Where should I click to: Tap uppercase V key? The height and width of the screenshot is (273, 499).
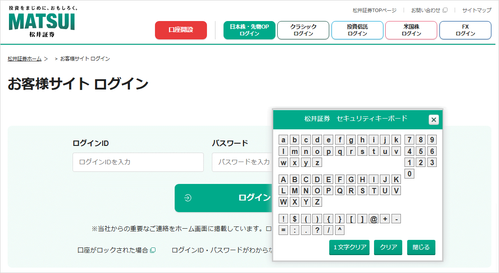click(396, 191)
